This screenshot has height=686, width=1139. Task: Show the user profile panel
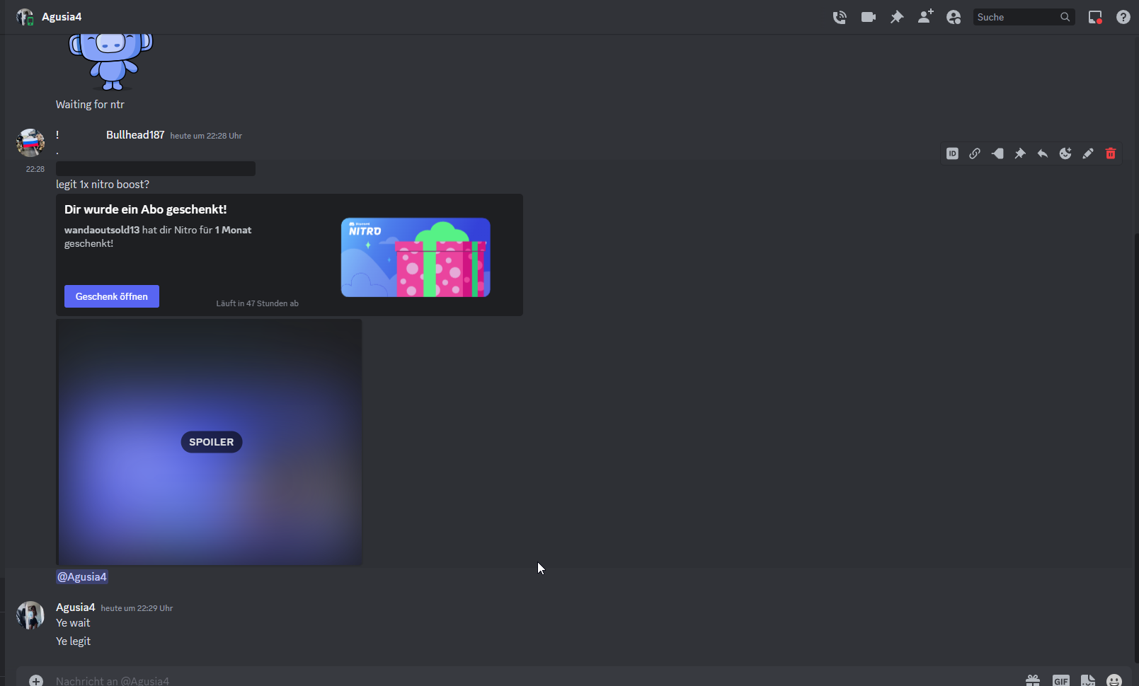954,17
